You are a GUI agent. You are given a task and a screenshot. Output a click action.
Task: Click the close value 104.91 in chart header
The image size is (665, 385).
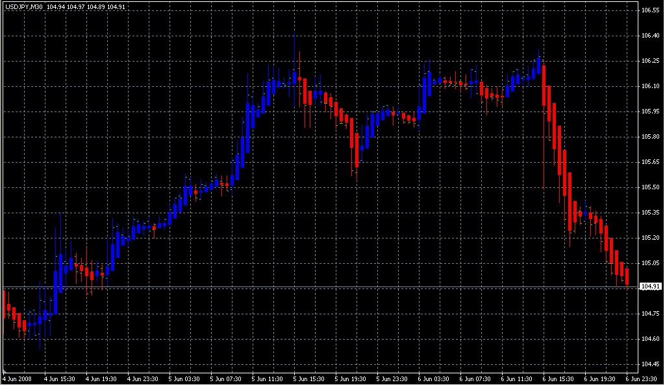pyautogui.click(x=116, y=7)
